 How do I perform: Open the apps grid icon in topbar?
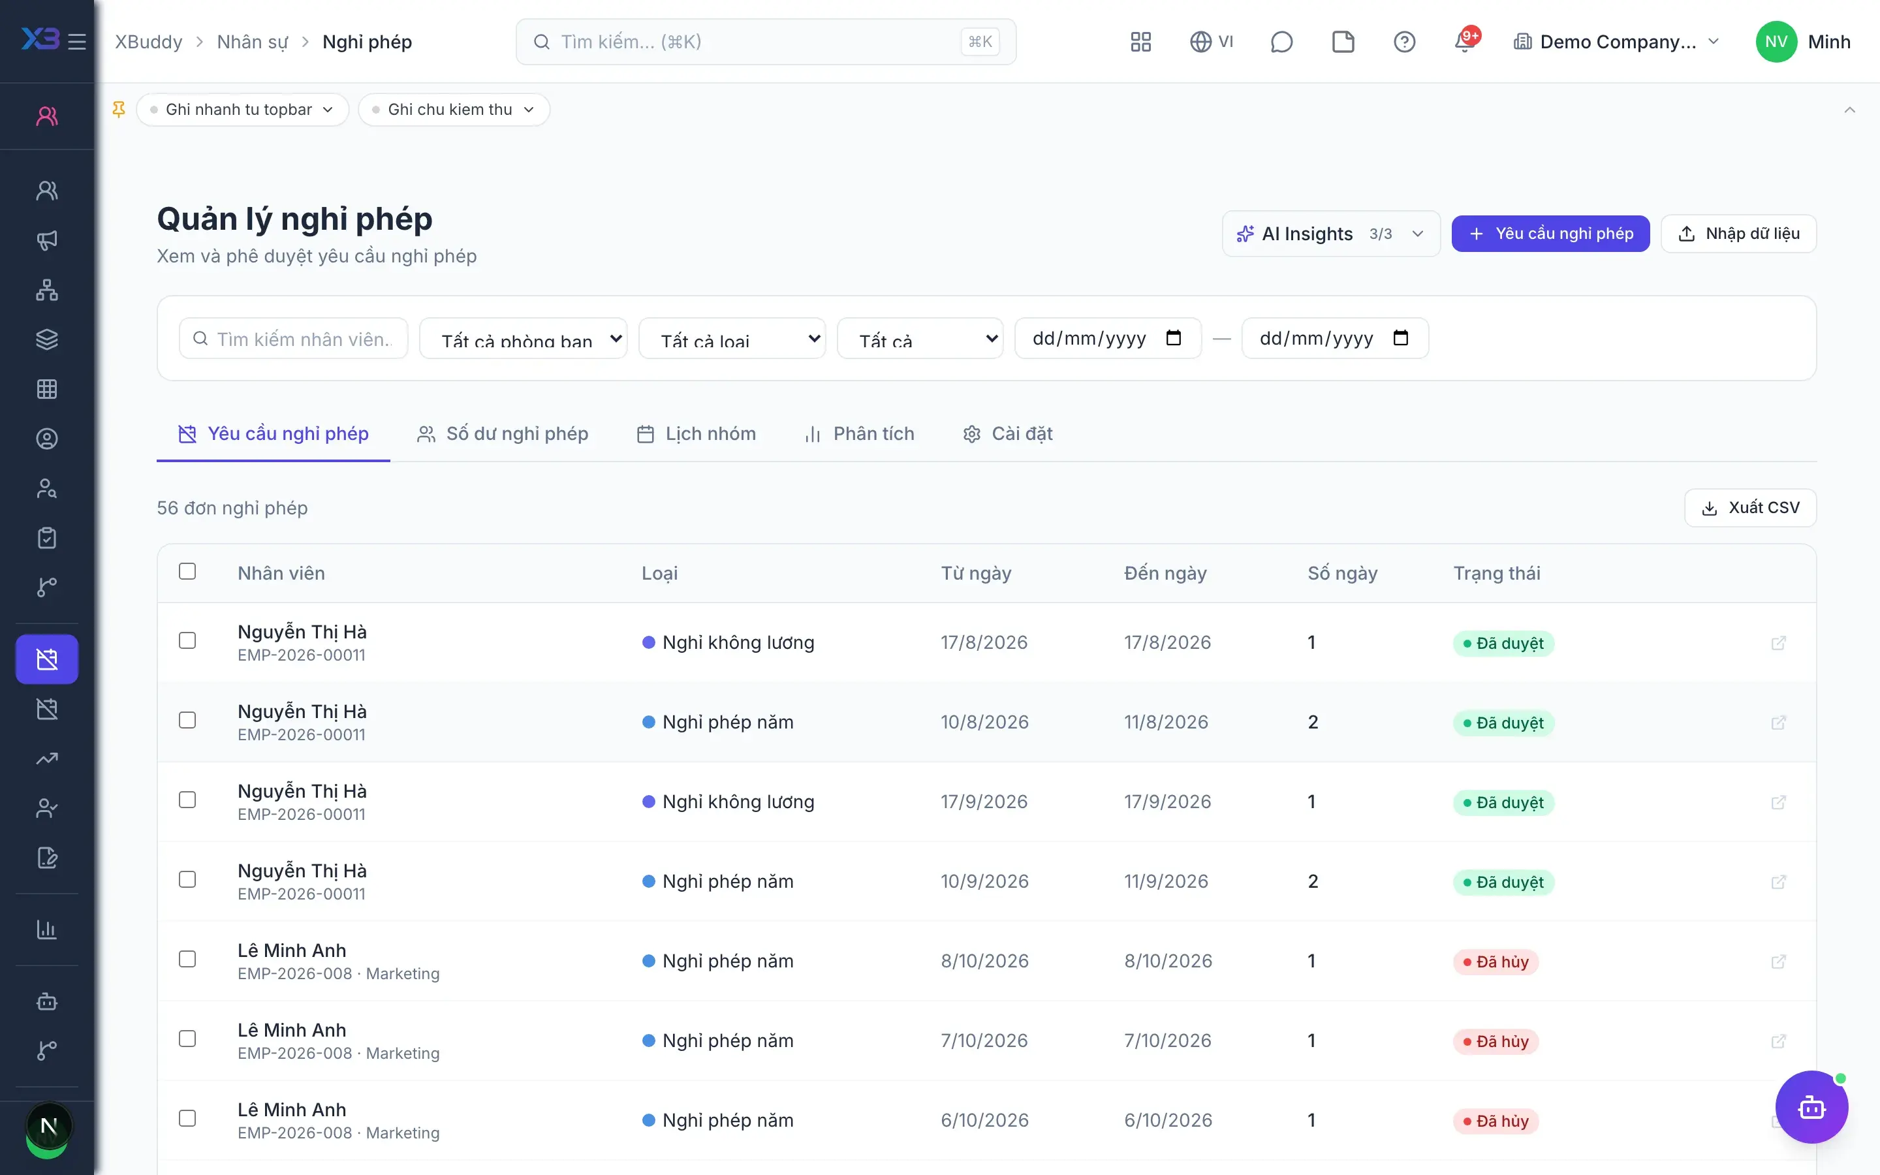pos(1140,42)
